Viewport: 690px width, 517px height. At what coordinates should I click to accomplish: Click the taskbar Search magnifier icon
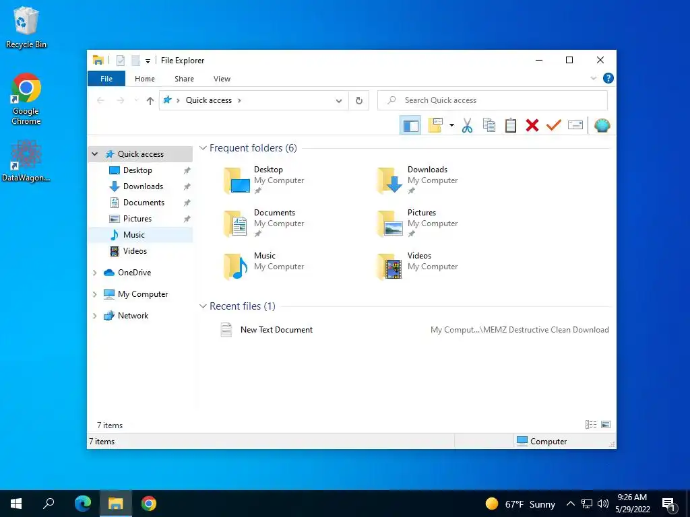pyautogui.click(x=49, y=504)
